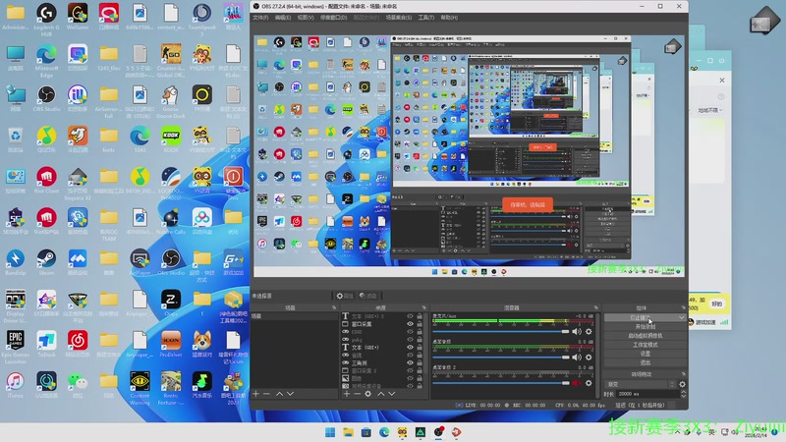
Task: Toggle visibility of the CSGO source
Action: coord(410,332)
